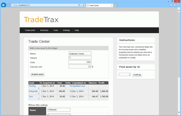Open the Summary menu item
Image resolution: width=181 pixels, height=116 pixels.
tap(44, 30)
